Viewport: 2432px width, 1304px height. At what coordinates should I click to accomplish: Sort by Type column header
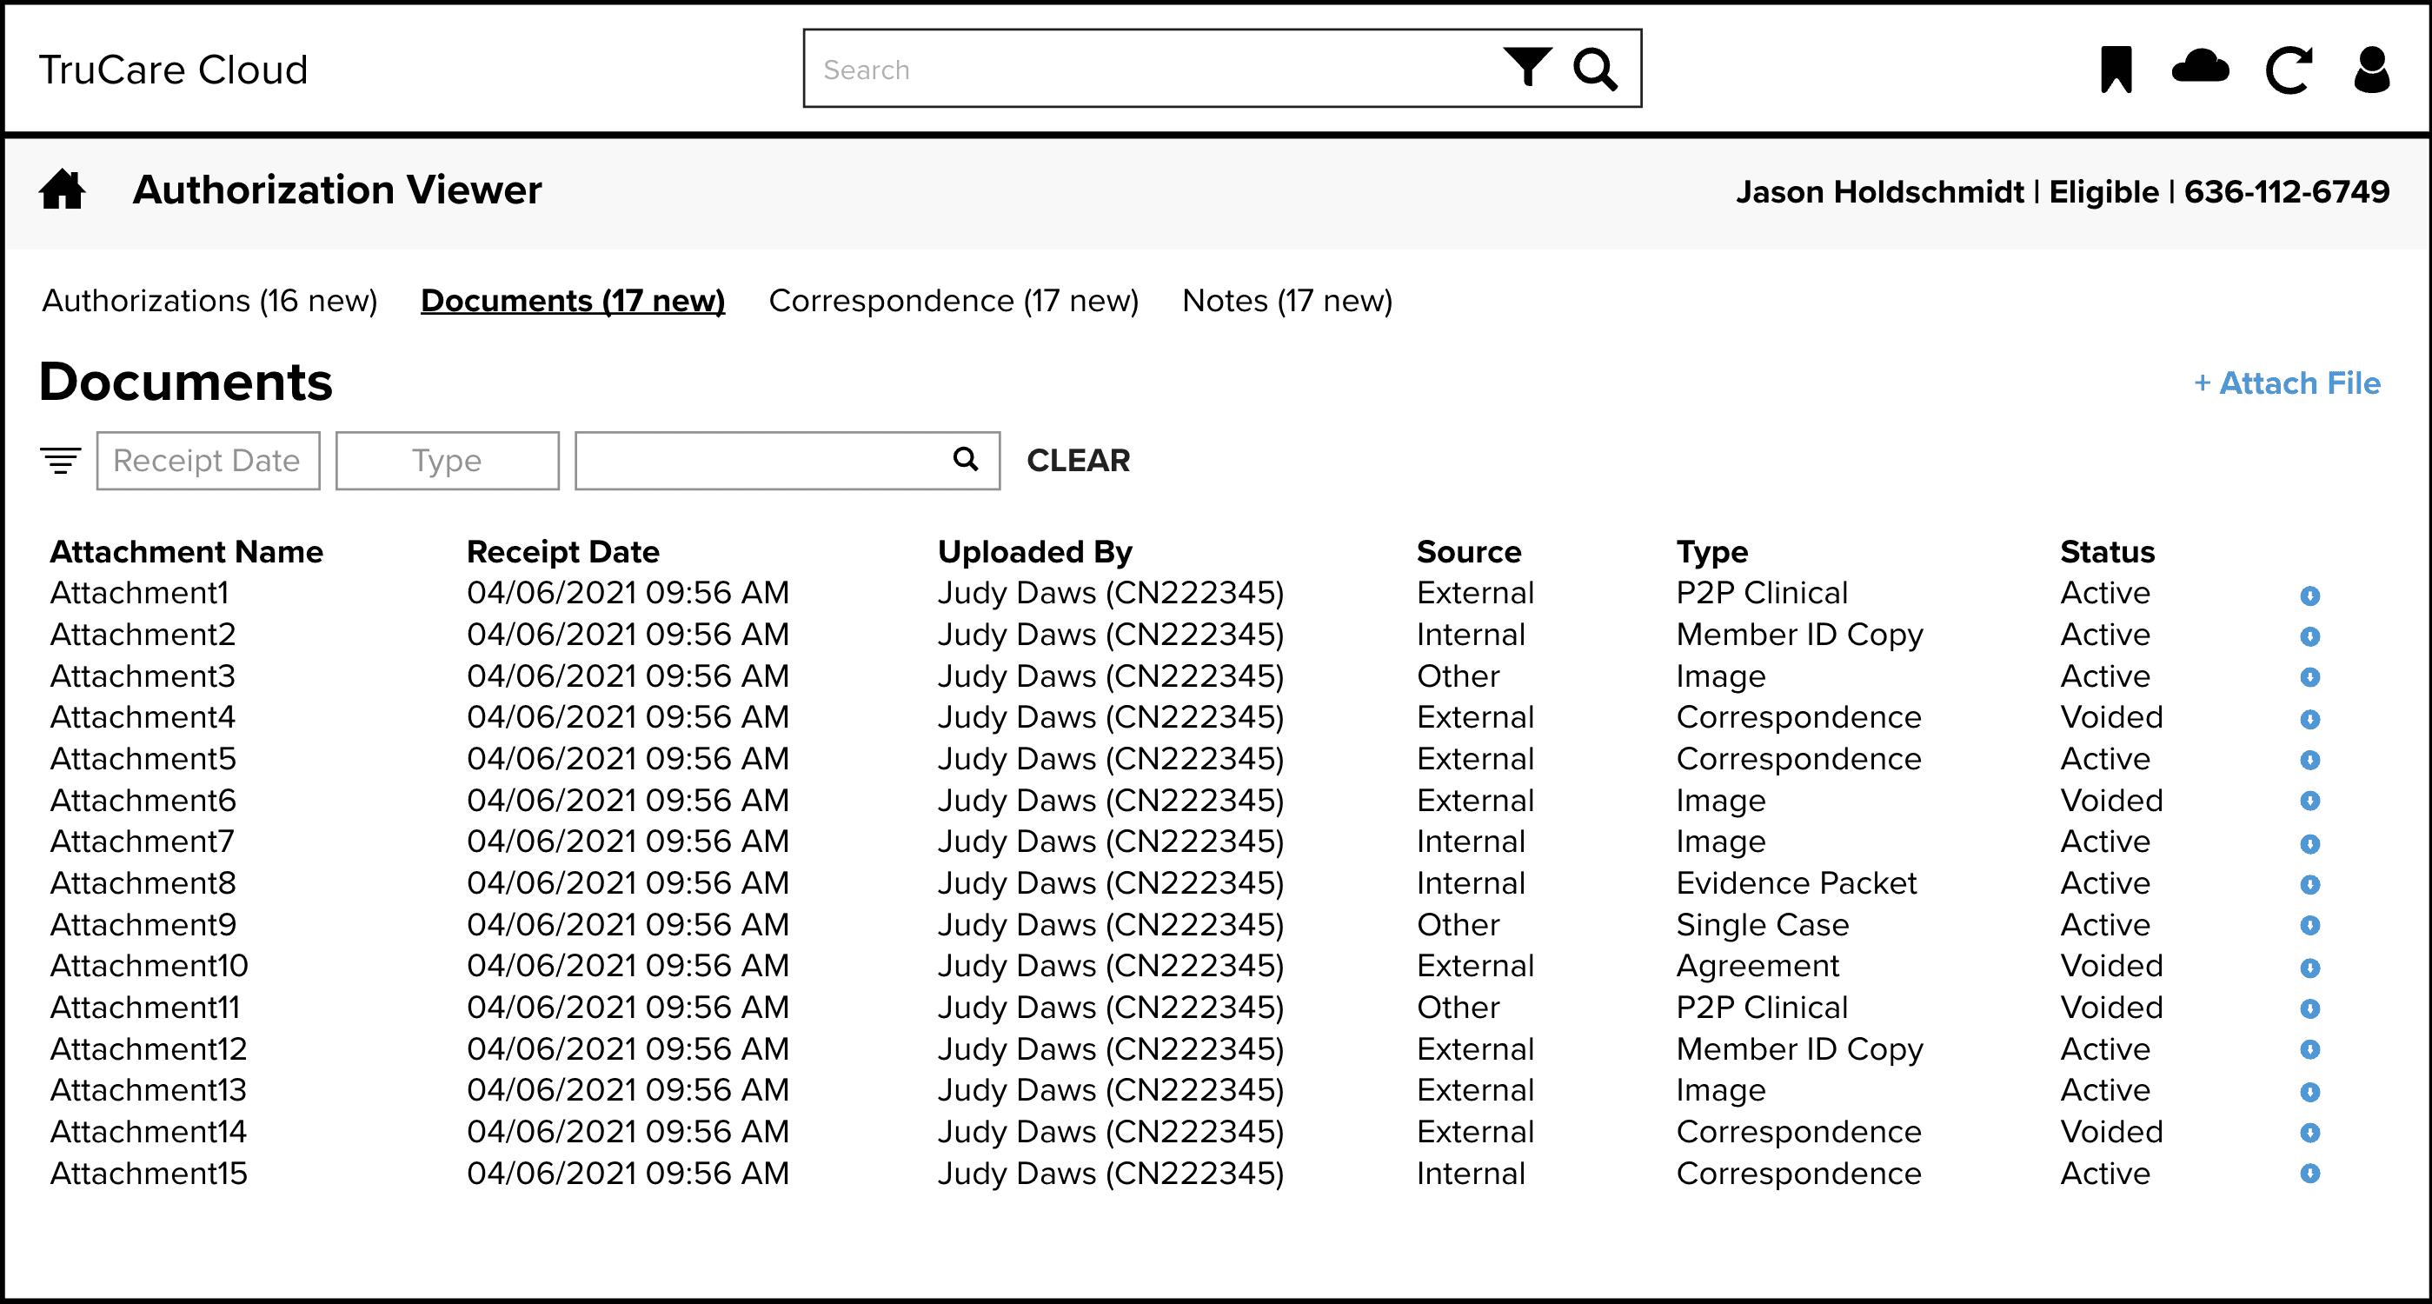1711,551
